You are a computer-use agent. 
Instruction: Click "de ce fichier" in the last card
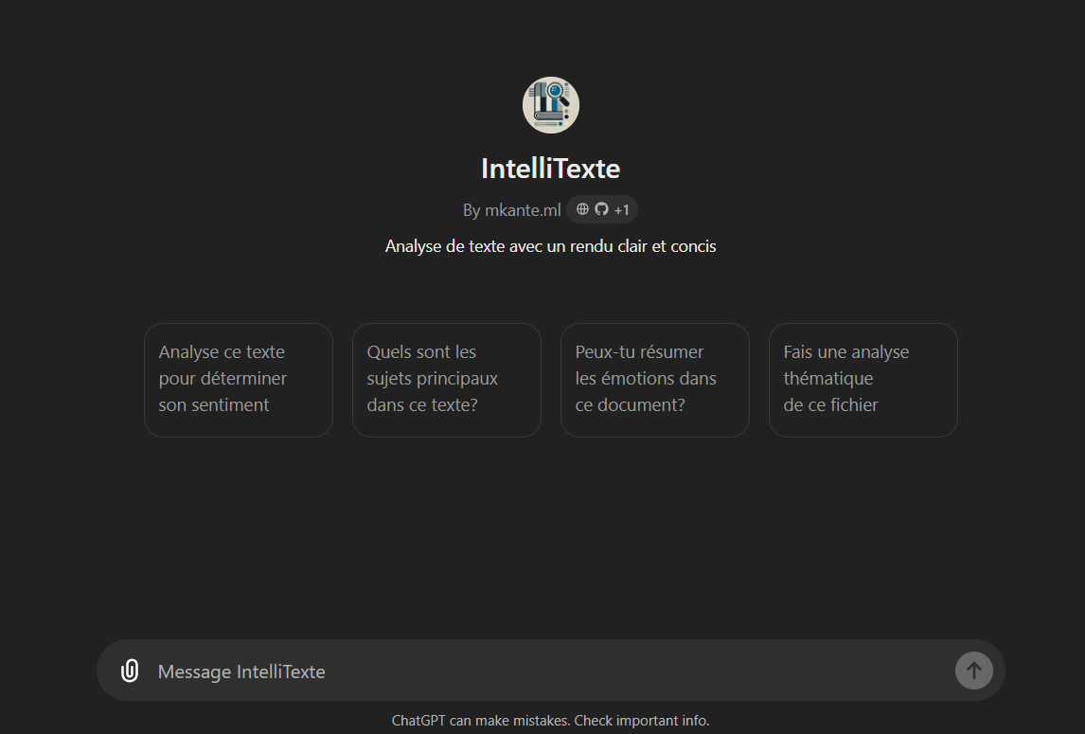coord(830,405)
